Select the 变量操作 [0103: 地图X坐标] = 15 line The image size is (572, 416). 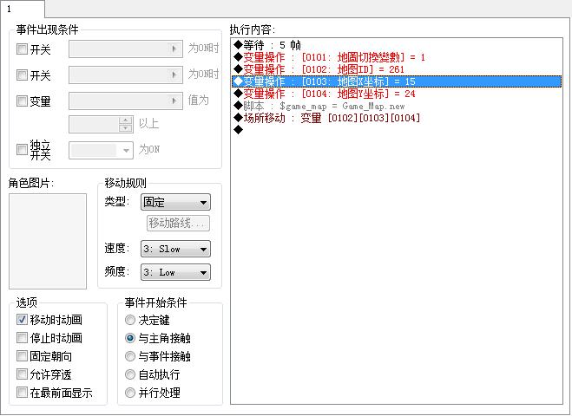click(397, 81)
